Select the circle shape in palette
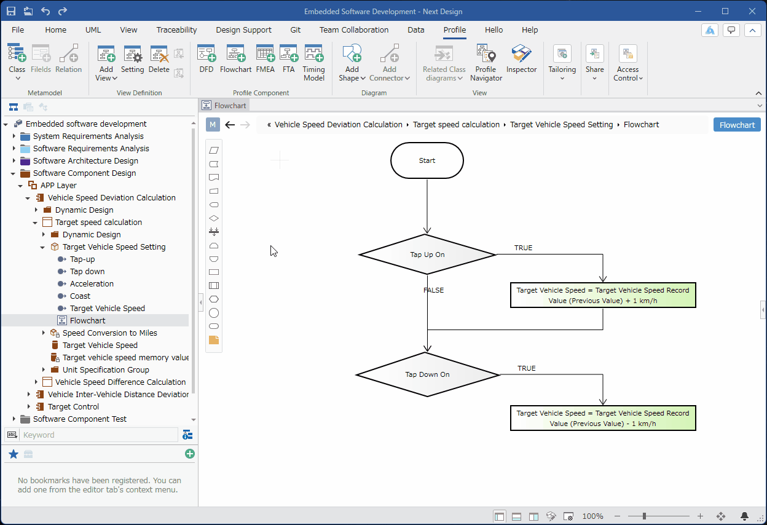Screen dimensions: 767x525 [x=214, y=313]
